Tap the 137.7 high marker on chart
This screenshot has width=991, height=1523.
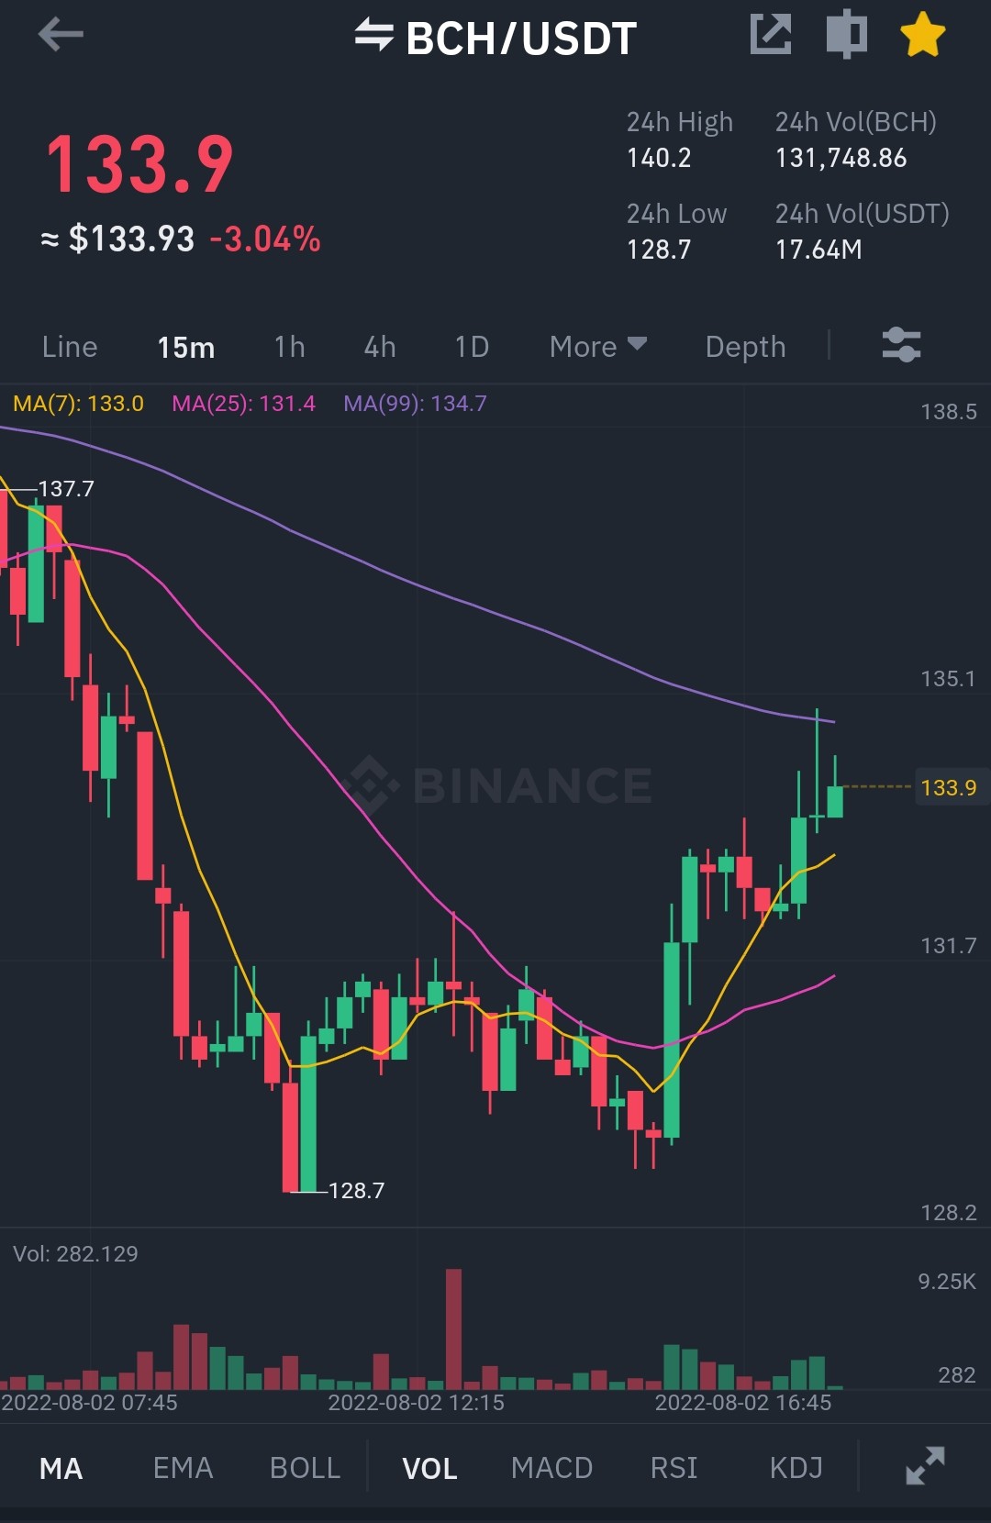[65, 489]
